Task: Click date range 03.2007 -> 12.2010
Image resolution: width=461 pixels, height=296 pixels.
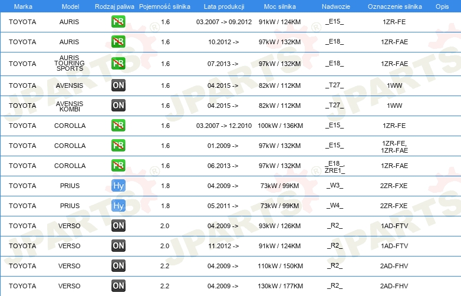Action: (x=224, y=126)
